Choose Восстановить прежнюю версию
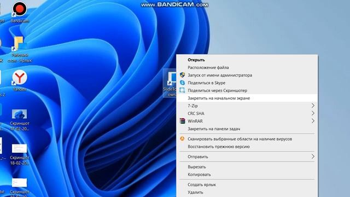This screenshot has height=197, width=350. pyautogui.click(x=247, y=147)
